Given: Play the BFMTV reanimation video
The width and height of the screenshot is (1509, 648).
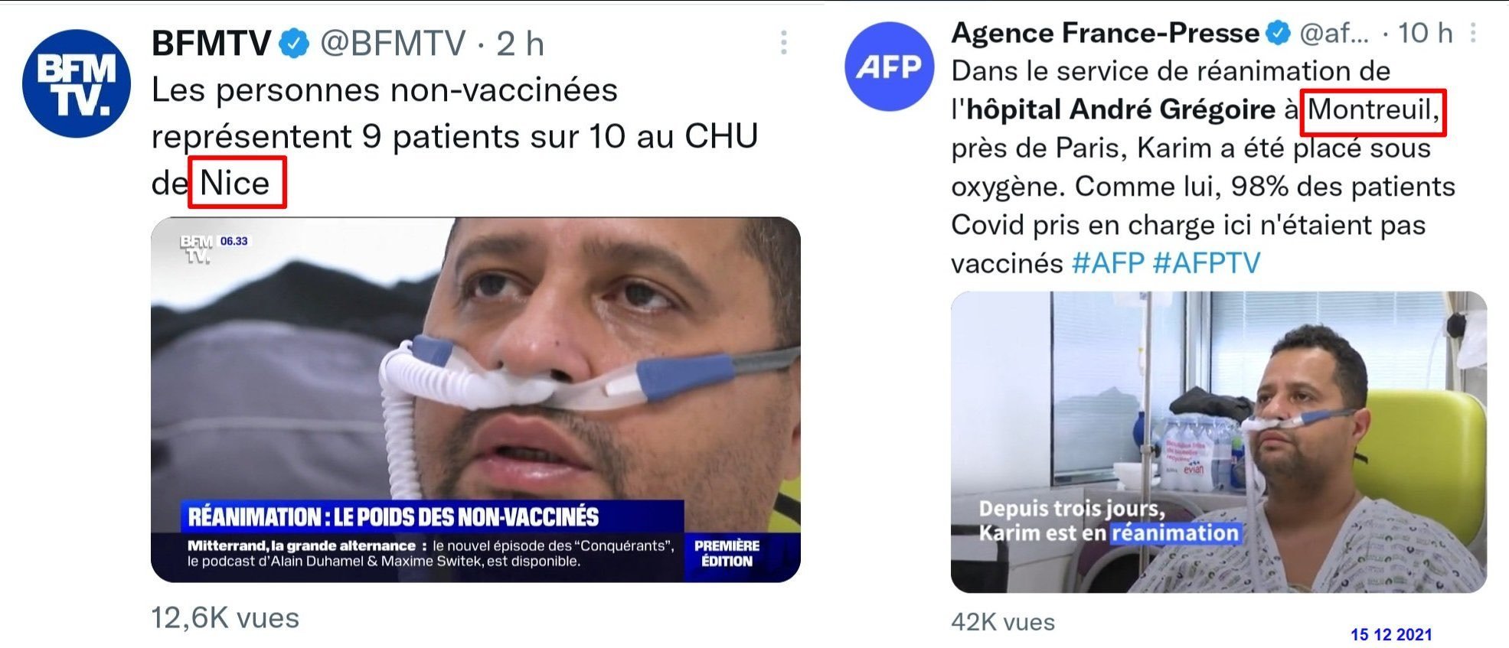Looking at the screenshot, I should tap(475, 399).
